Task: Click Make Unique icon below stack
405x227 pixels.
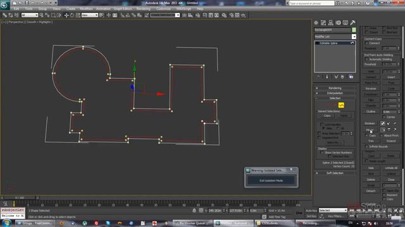Action: 336,77
